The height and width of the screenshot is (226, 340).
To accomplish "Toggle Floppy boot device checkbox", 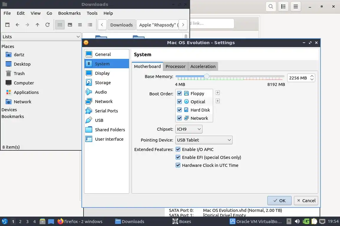I will [x=179, y=93].
